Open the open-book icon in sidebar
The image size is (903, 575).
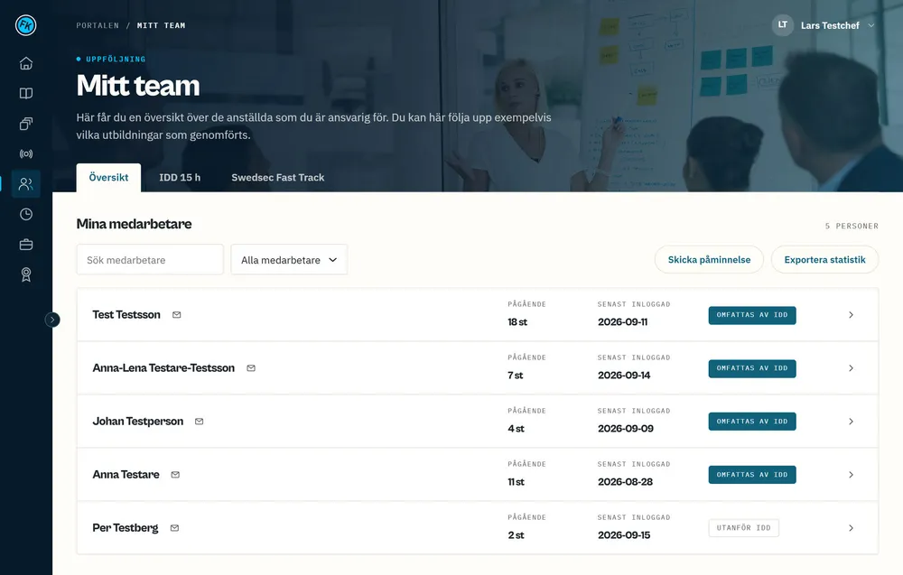click(x=26, y=93)
